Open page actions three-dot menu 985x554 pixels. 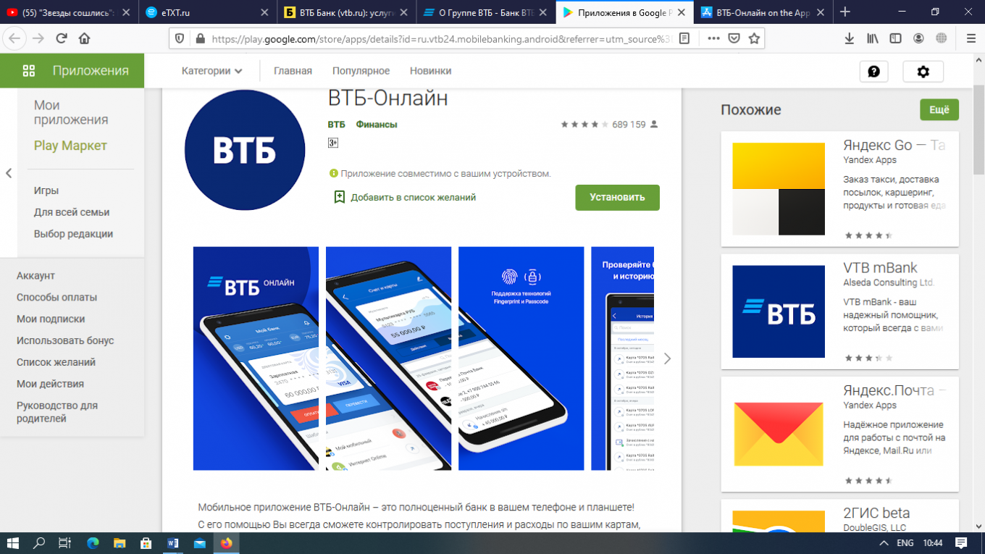[x=713, y=39]
